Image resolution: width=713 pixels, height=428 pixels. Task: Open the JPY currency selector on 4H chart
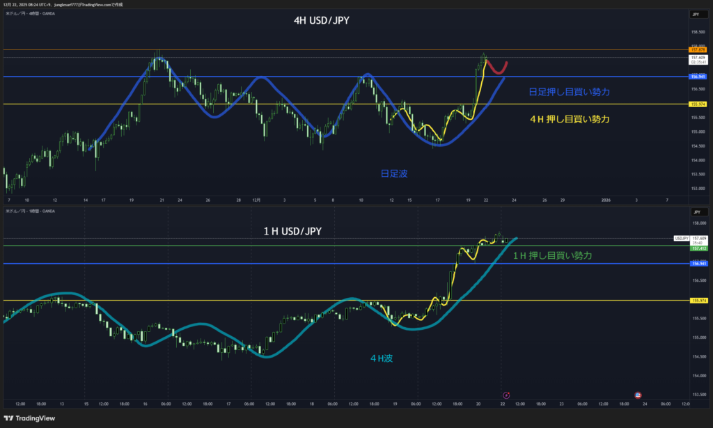[x=695, y=15]
